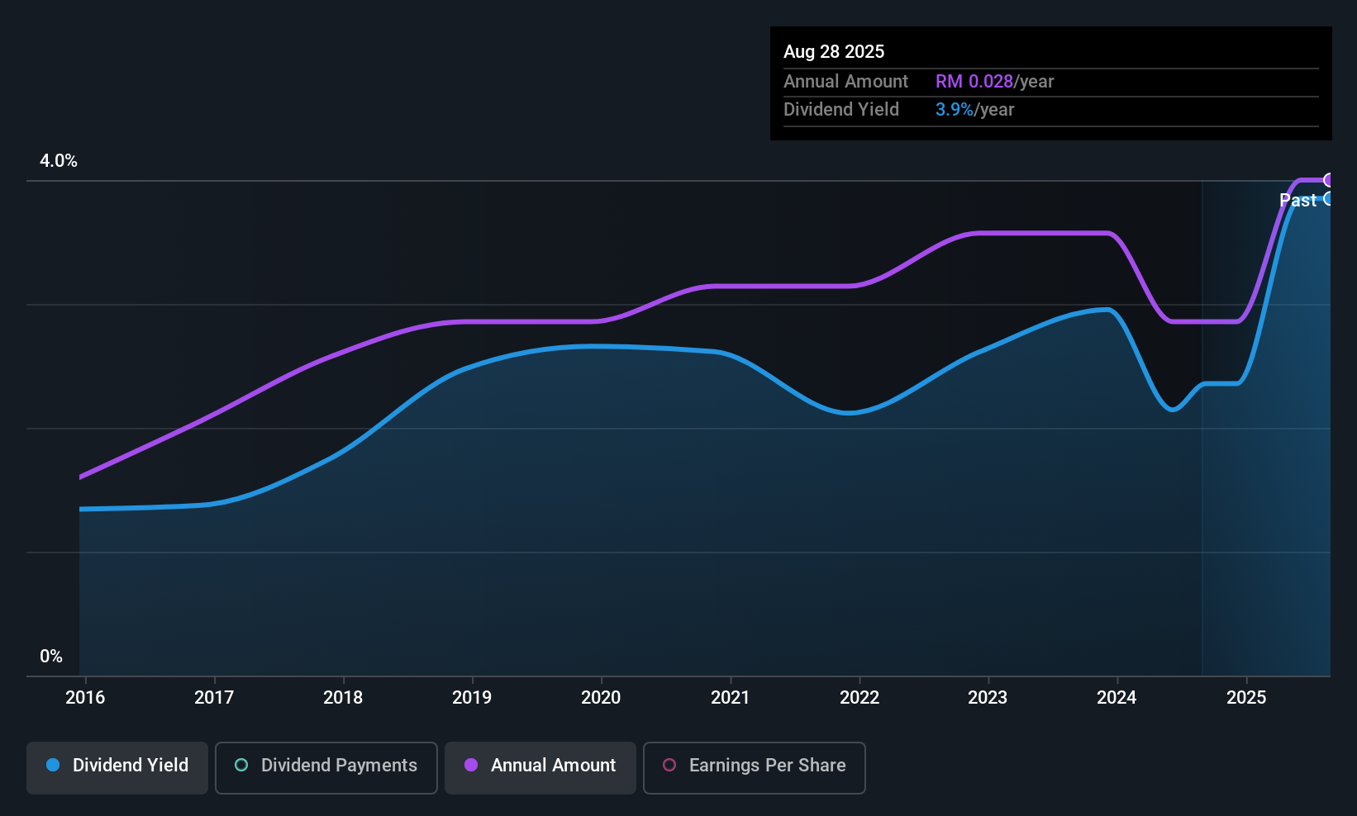Click the purple Annual Amount legend dot
Image resolution: width=1357 pixels, height=816 pixels.
tap(471, 765)
